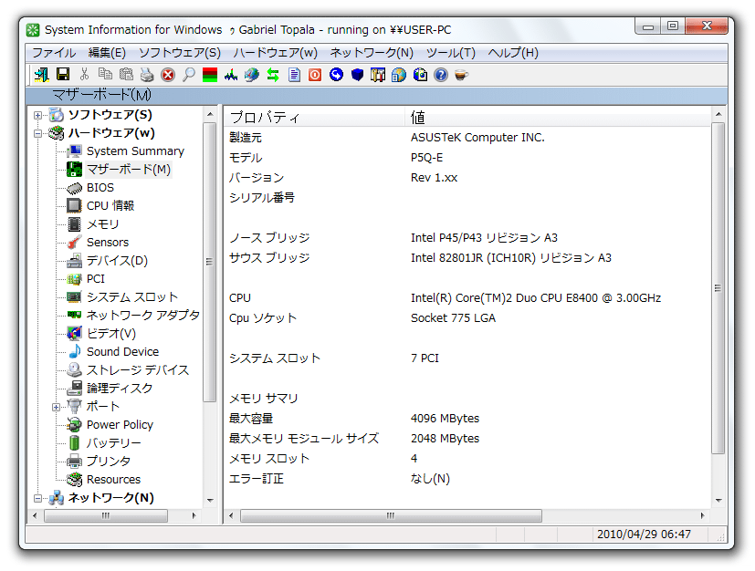Click the globe with list icon
Viewport: 755px width, 571px height.
[399, 75]
